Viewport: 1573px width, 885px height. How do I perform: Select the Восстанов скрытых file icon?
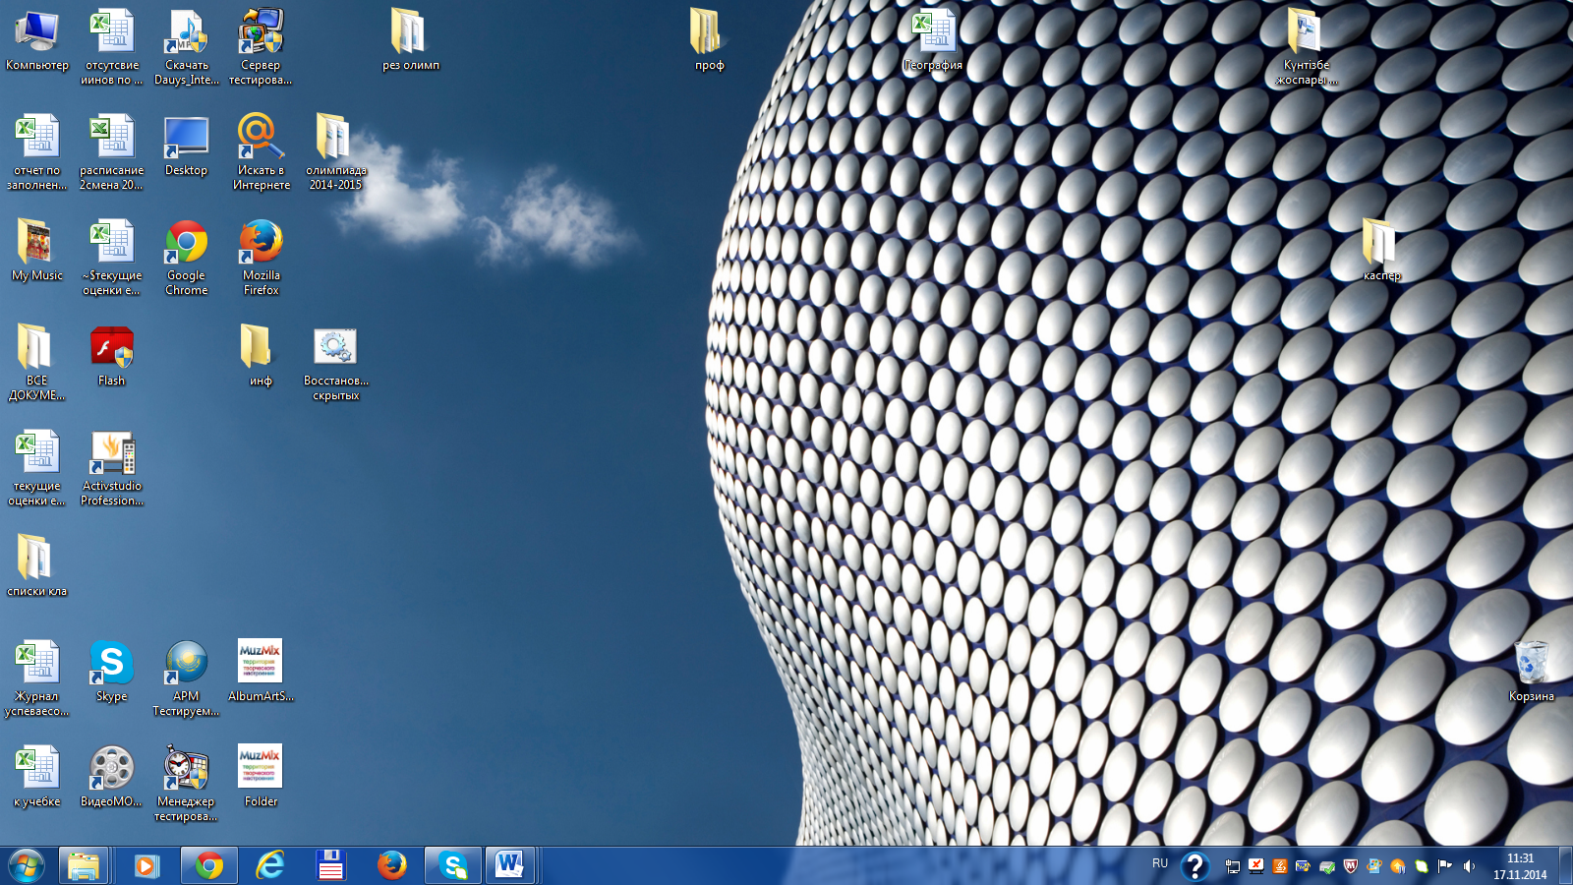[335, 363]
